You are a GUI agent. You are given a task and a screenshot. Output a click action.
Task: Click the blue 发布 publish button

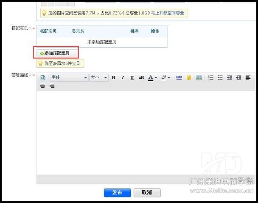click(118, 193)
